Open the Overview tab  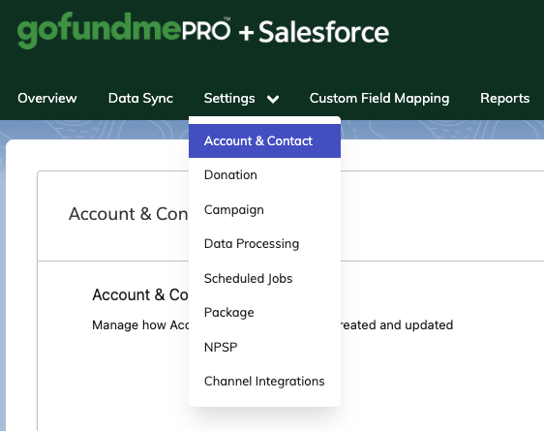point(47,98)
